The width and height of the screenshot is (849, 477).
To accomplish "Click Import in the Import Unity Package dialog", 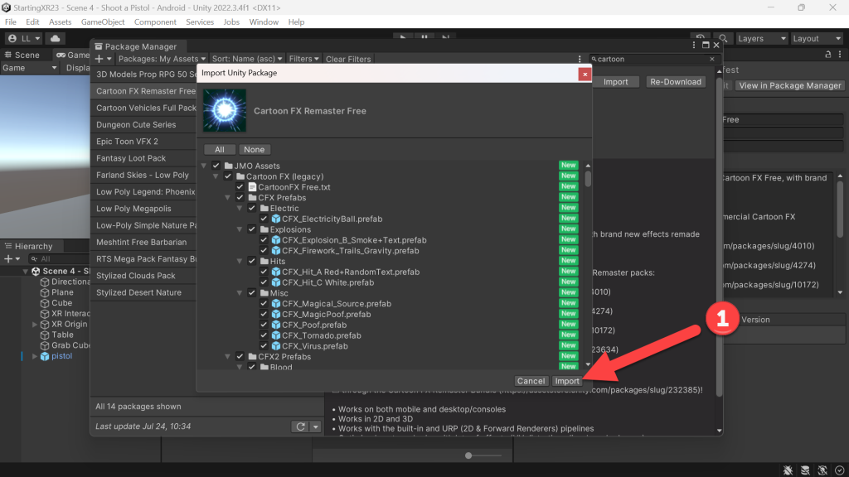I will coord(567,381).
